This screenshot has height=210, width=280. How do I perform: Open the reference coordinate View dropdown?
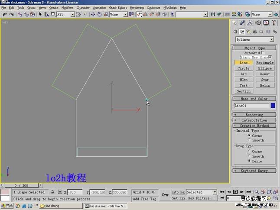click(x=118, y=15)
